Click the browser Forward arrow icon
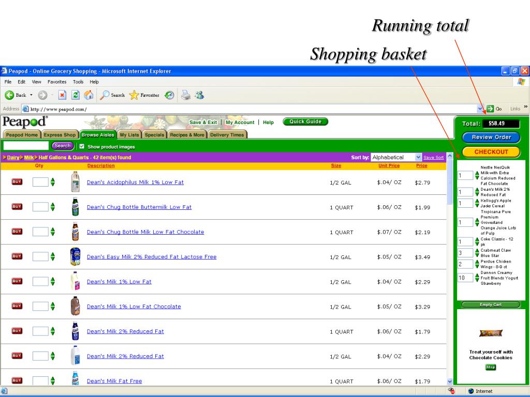Image resolution: width=530 pixels, height=397 pixels. [42, 95]
